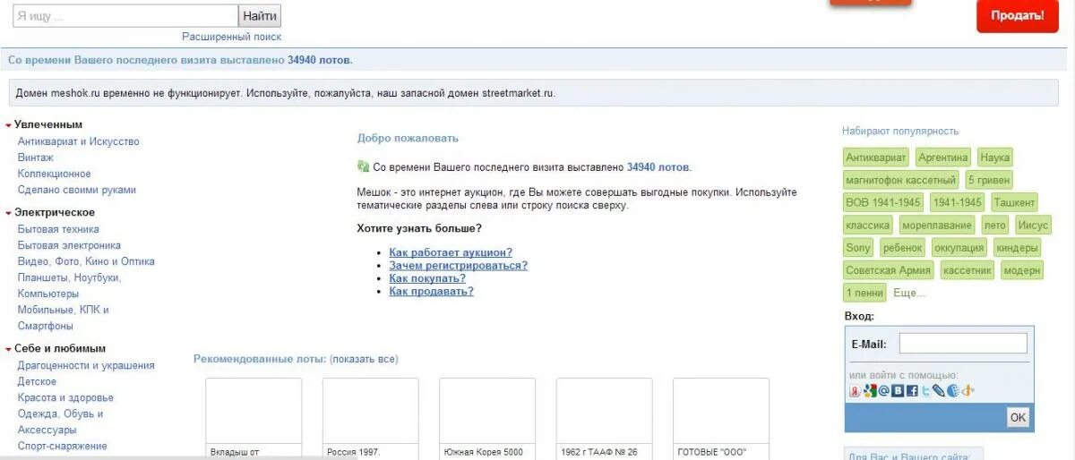
Task: Open Как покупать? link
Action: tap(427, 278)
